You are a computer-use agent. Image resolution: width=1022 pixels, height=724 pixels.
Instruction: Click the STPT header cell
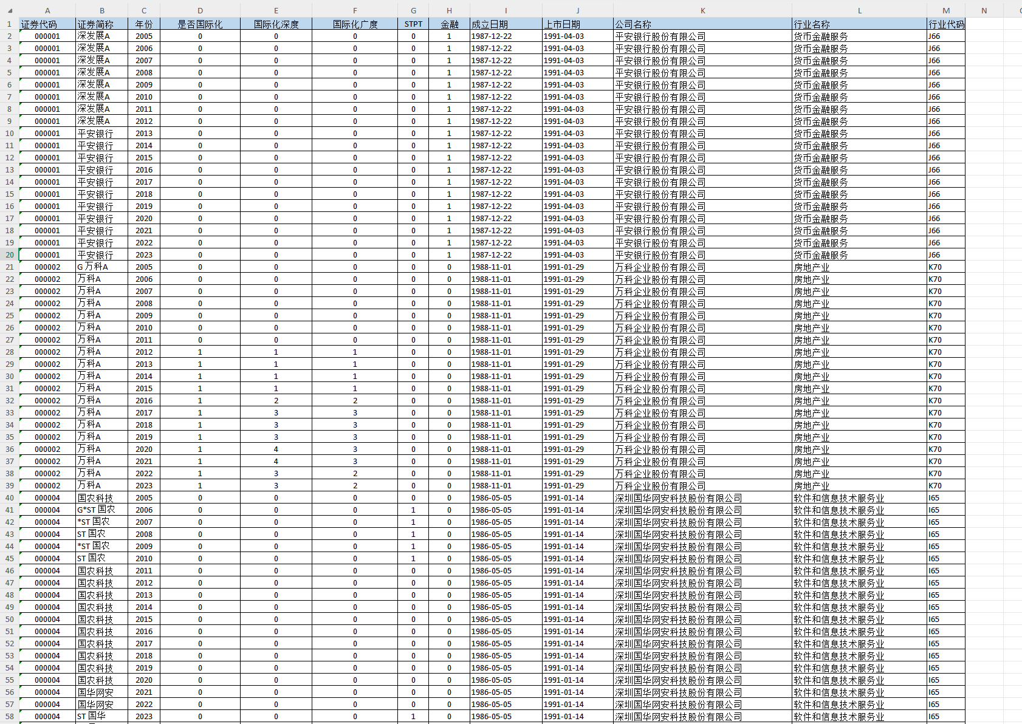coord(413,24)
